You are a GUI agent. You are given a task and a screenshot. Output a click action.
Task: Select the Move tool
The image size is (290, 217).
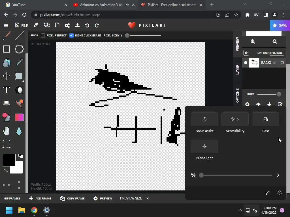click(x=7, y=76)
